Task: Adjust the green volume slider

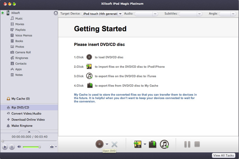Action: pos(32,147)
